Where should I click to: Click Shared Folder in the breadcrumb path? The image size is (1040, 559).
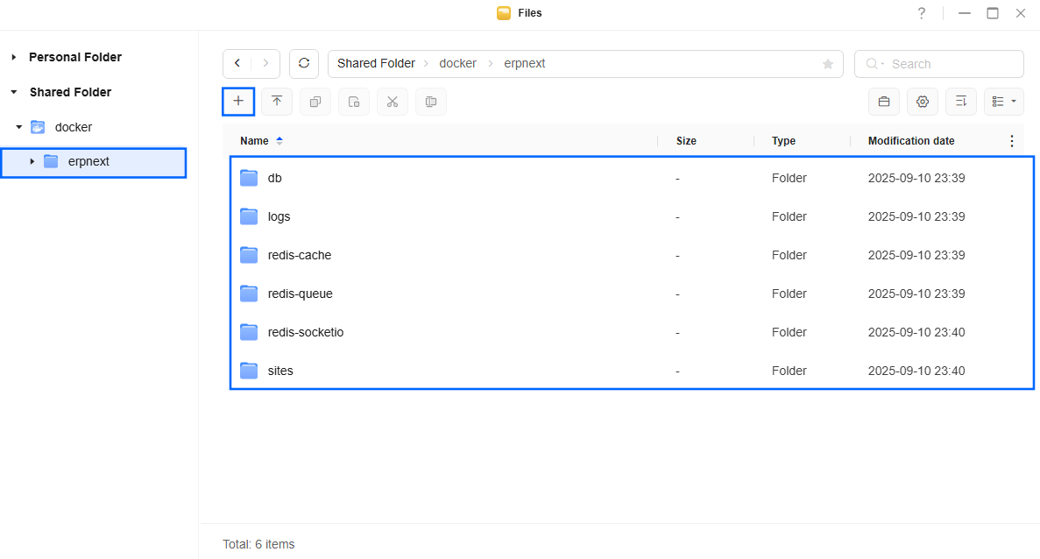(376, 64)
